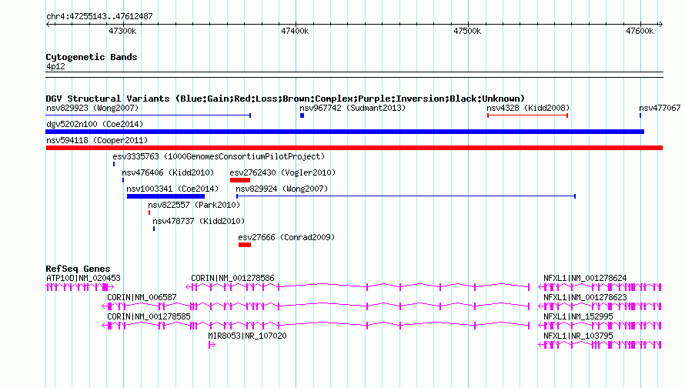Click the nsv829923 (Wong2007) blue gain line
Viewport: 685px width, 388px height.
click(148, 115)
